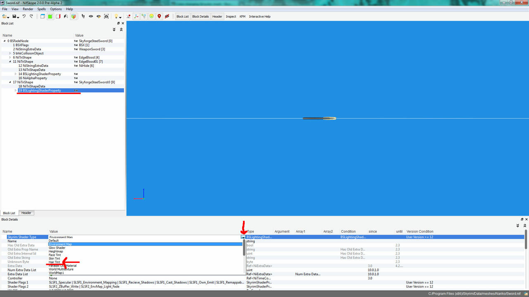Choose Hair Tint from shader type list
The image size is (529, 297).
coord(55,262)
